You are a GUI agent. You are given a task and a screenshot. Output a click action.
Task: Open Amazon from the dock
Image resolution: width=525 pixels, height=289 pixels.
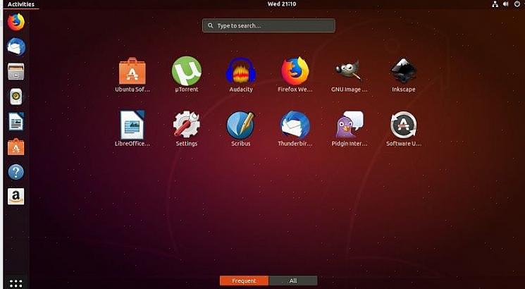16,197
